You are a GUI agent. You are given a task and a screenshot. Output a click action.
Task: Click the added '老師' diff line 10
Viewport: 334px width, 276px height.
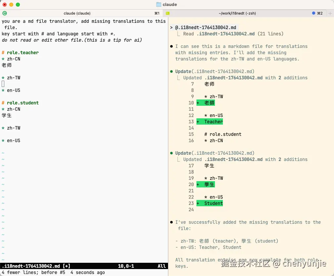[x=206, y=103]
